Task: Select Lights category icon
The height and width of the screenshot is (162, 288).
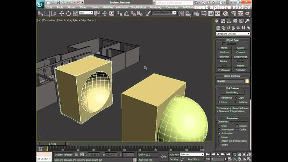Action: pos(228,28)
